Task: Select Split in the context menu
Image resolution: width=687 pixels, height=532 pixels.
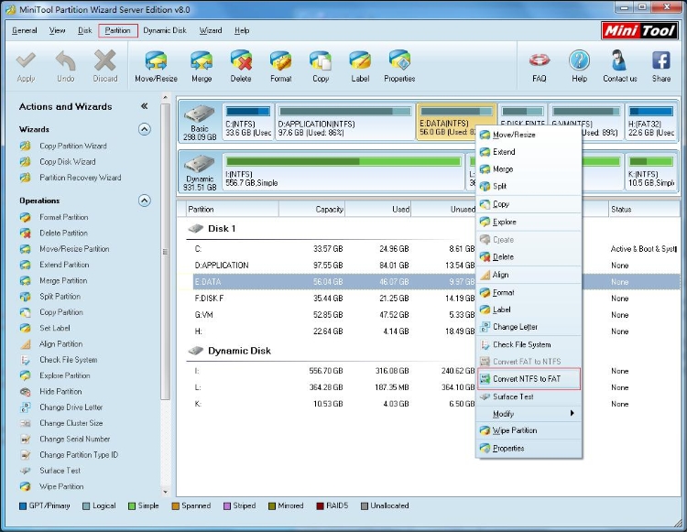Action: coord(529,186)
